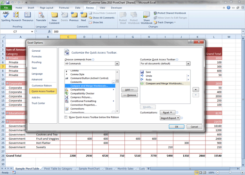Screen dimensions: 245x175
Task: Open the Customize Quick Access Toolbar dropdown
Action: tap(188, 64)
